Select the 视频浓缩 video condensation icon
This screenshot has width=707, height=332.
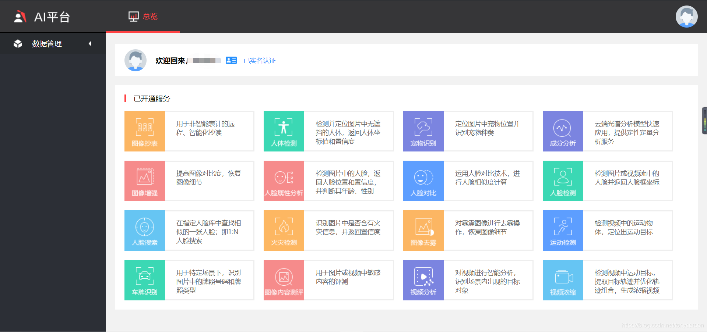pos(563,280)
